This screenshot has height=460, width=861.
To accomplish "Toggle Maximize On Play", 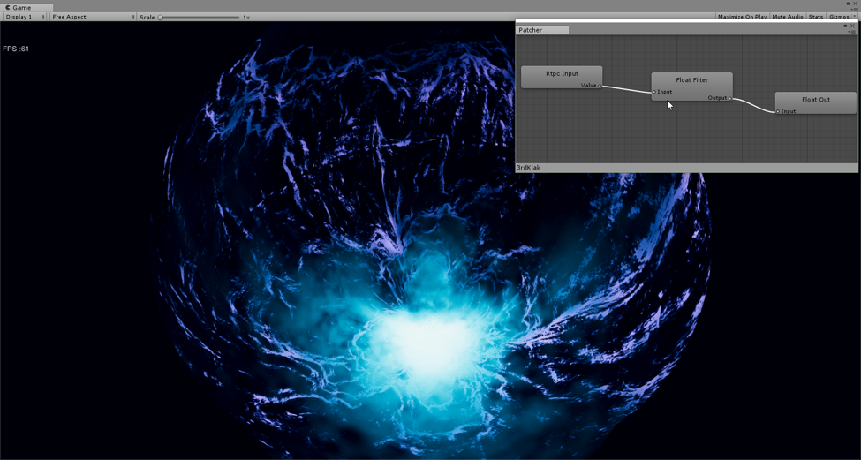I will click(x=743, y=17).
